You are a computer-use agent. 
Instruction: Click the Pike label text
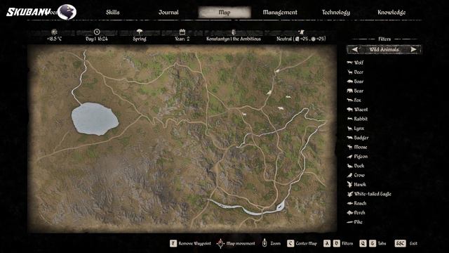point(358,222)
